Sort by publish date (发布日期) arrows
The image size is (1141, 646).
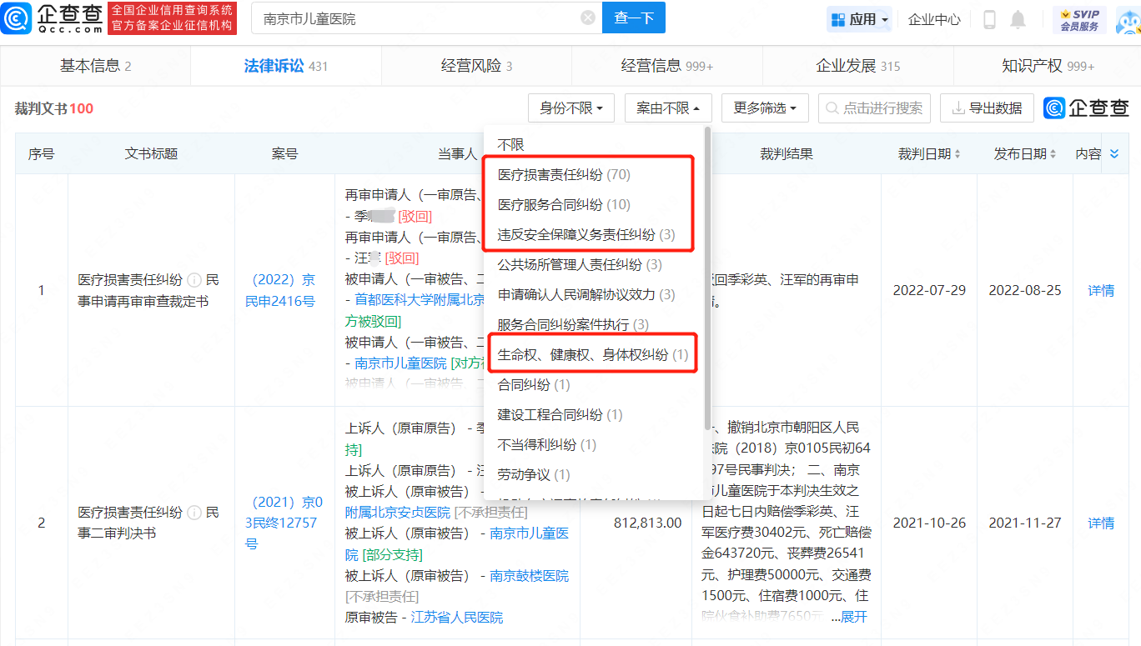pyautogui.click(x=1053, y=154)
